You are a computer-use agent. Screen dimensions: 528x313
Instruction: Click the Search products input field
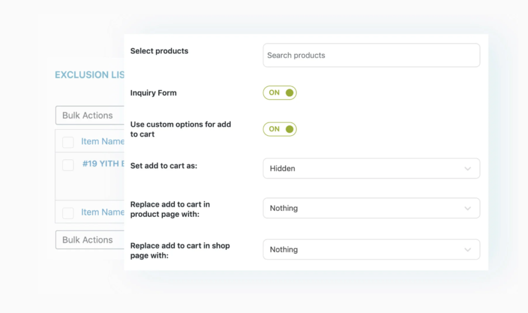(x=371, y=55)
